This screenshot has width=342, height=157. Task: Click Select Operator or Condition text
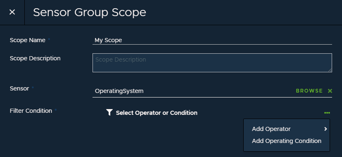pos(157,113)
